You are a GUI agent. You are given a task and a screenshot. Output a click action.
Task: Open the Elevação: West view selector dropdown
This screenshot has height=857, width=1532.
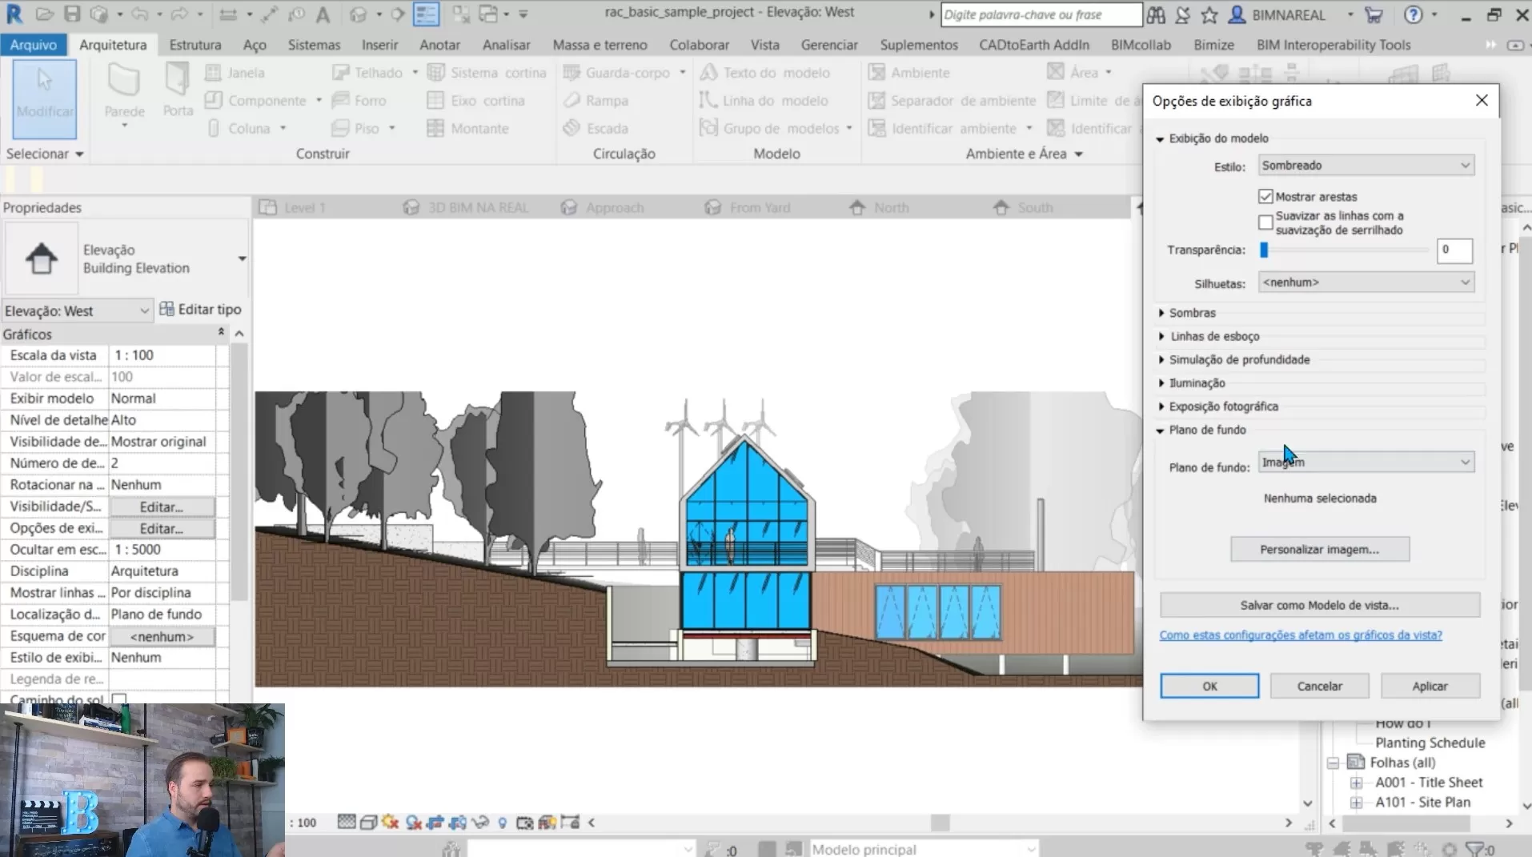[77, 310]
